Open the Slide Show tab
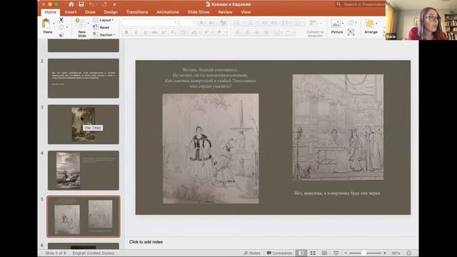 (199, 12)
